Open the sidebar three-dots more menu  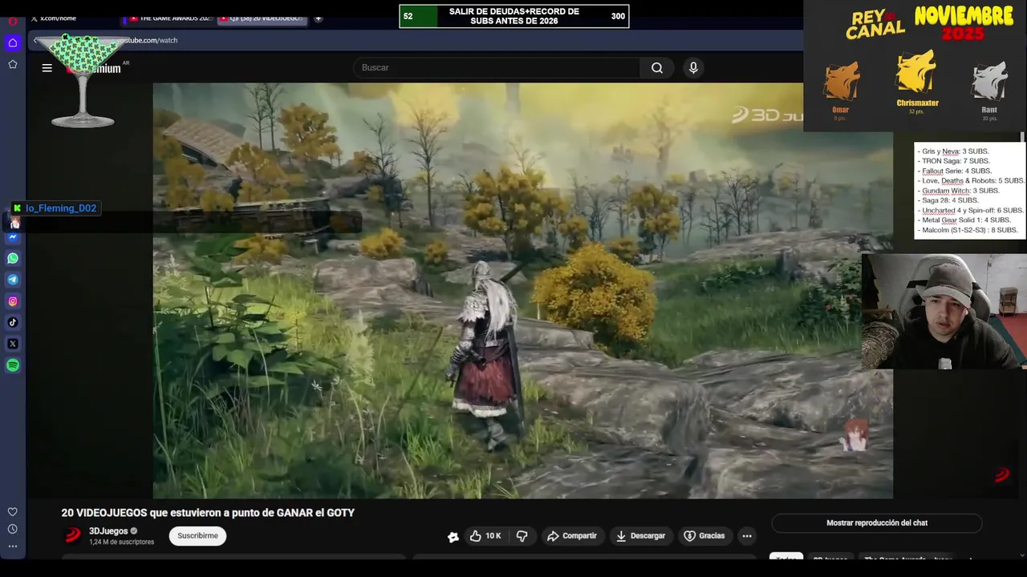pos(13,546)
